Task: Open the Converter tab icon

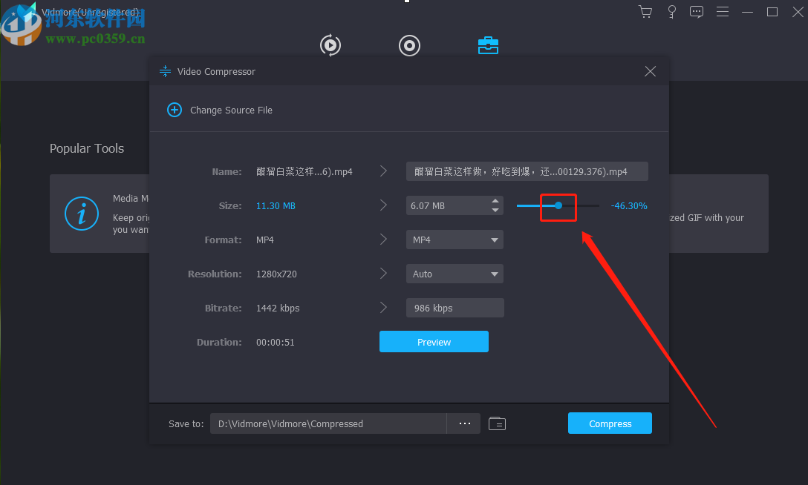Action: [330, 45]
